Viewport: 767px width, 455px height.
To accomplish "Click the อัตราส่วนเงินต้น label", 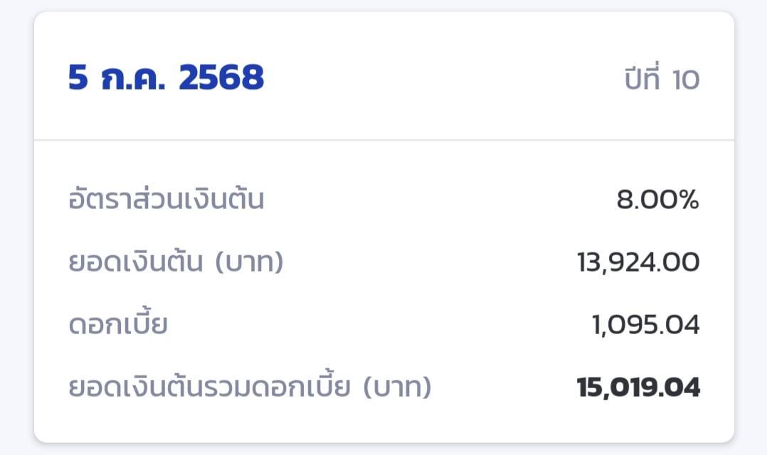I will click(166, 198).
